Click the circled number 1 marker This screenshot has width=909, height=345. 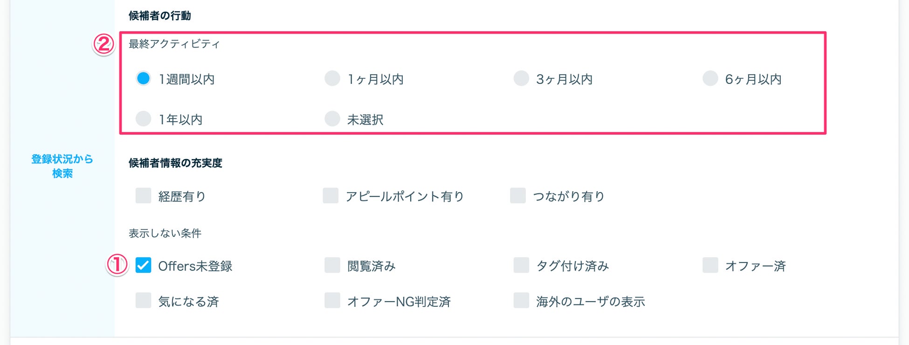tap(117, 265)
